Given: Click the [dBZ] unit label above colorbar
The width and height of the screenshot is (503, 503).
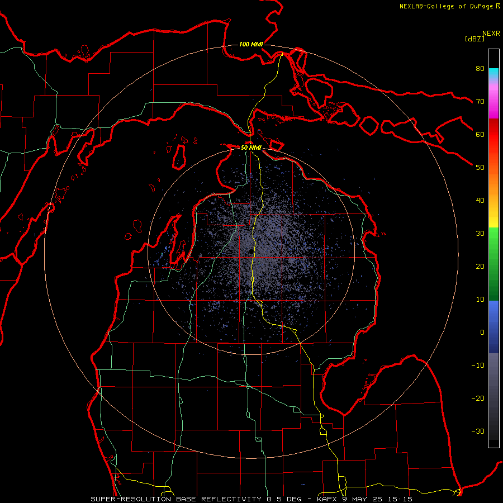Looking at the screenshot, I should 474,39.
